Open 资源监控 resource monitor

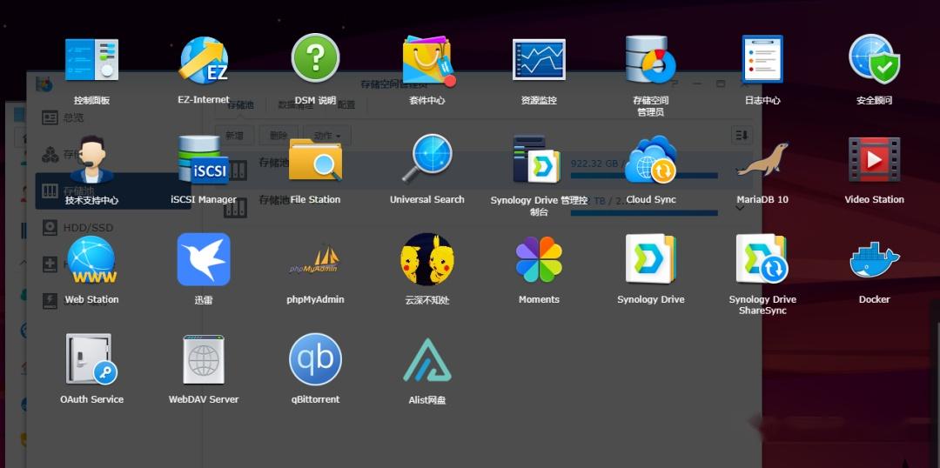pyautogui.click(x=539, y=59)
